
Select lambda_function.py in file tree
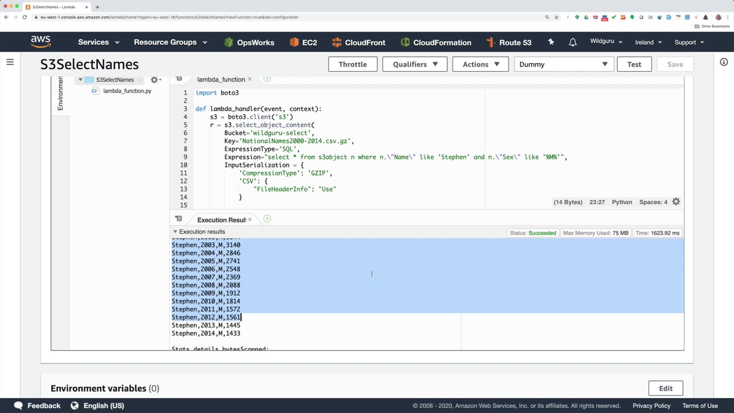(127, 91)
